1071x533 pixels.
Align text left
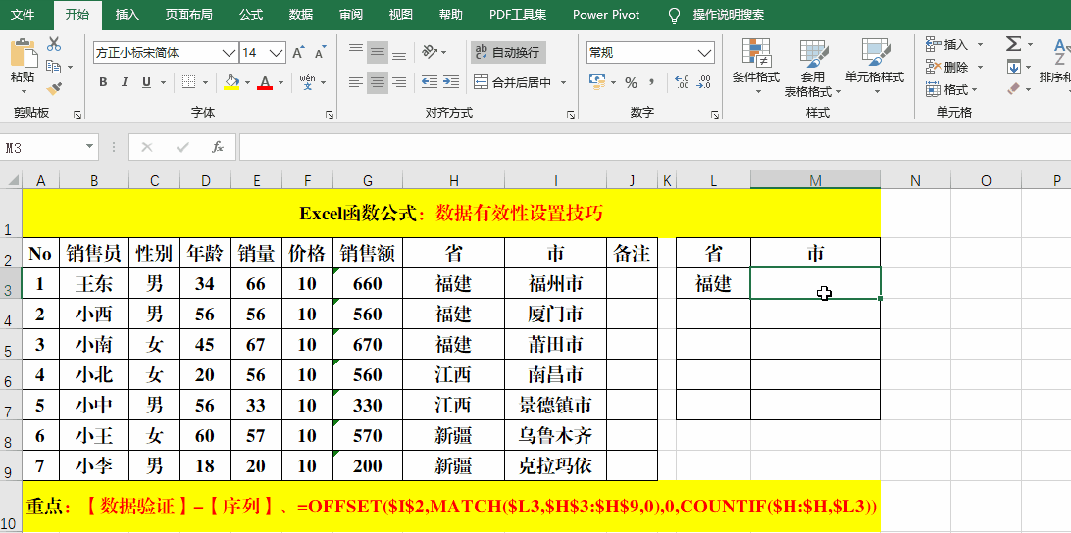tap(356, 82)
